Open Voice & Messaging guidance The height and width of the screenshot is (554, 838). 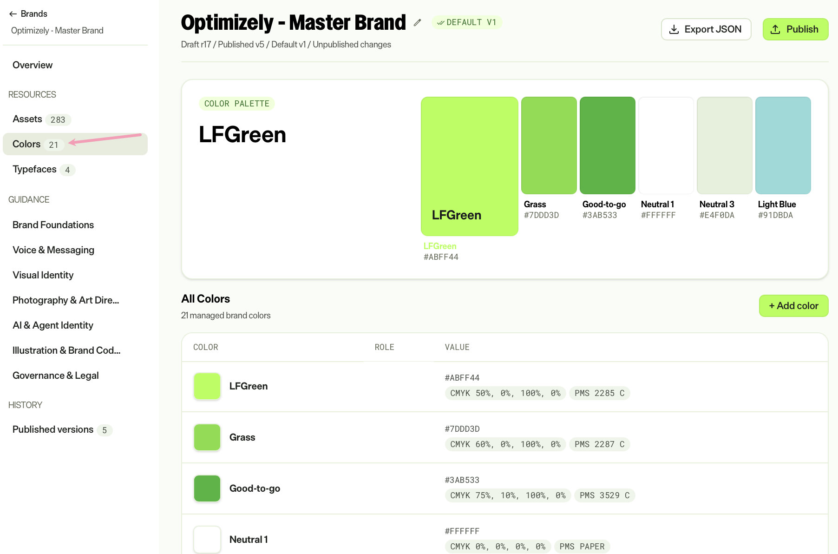click(53, 250)
